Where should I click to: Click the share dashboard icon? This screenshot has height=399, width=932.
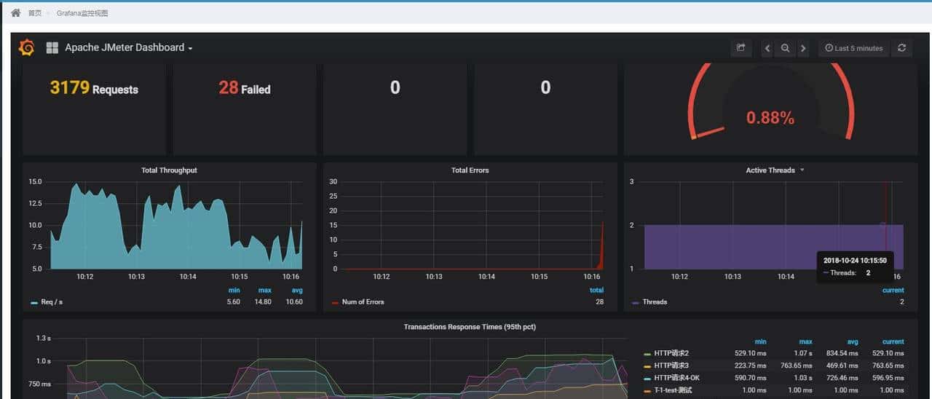click(741, 48)
